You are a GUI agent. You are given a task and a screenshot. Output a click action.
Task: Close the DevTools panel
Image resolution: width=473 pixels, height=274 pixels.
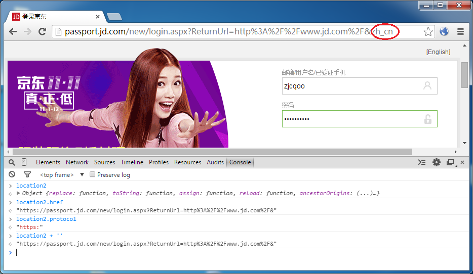pos(462,162)
